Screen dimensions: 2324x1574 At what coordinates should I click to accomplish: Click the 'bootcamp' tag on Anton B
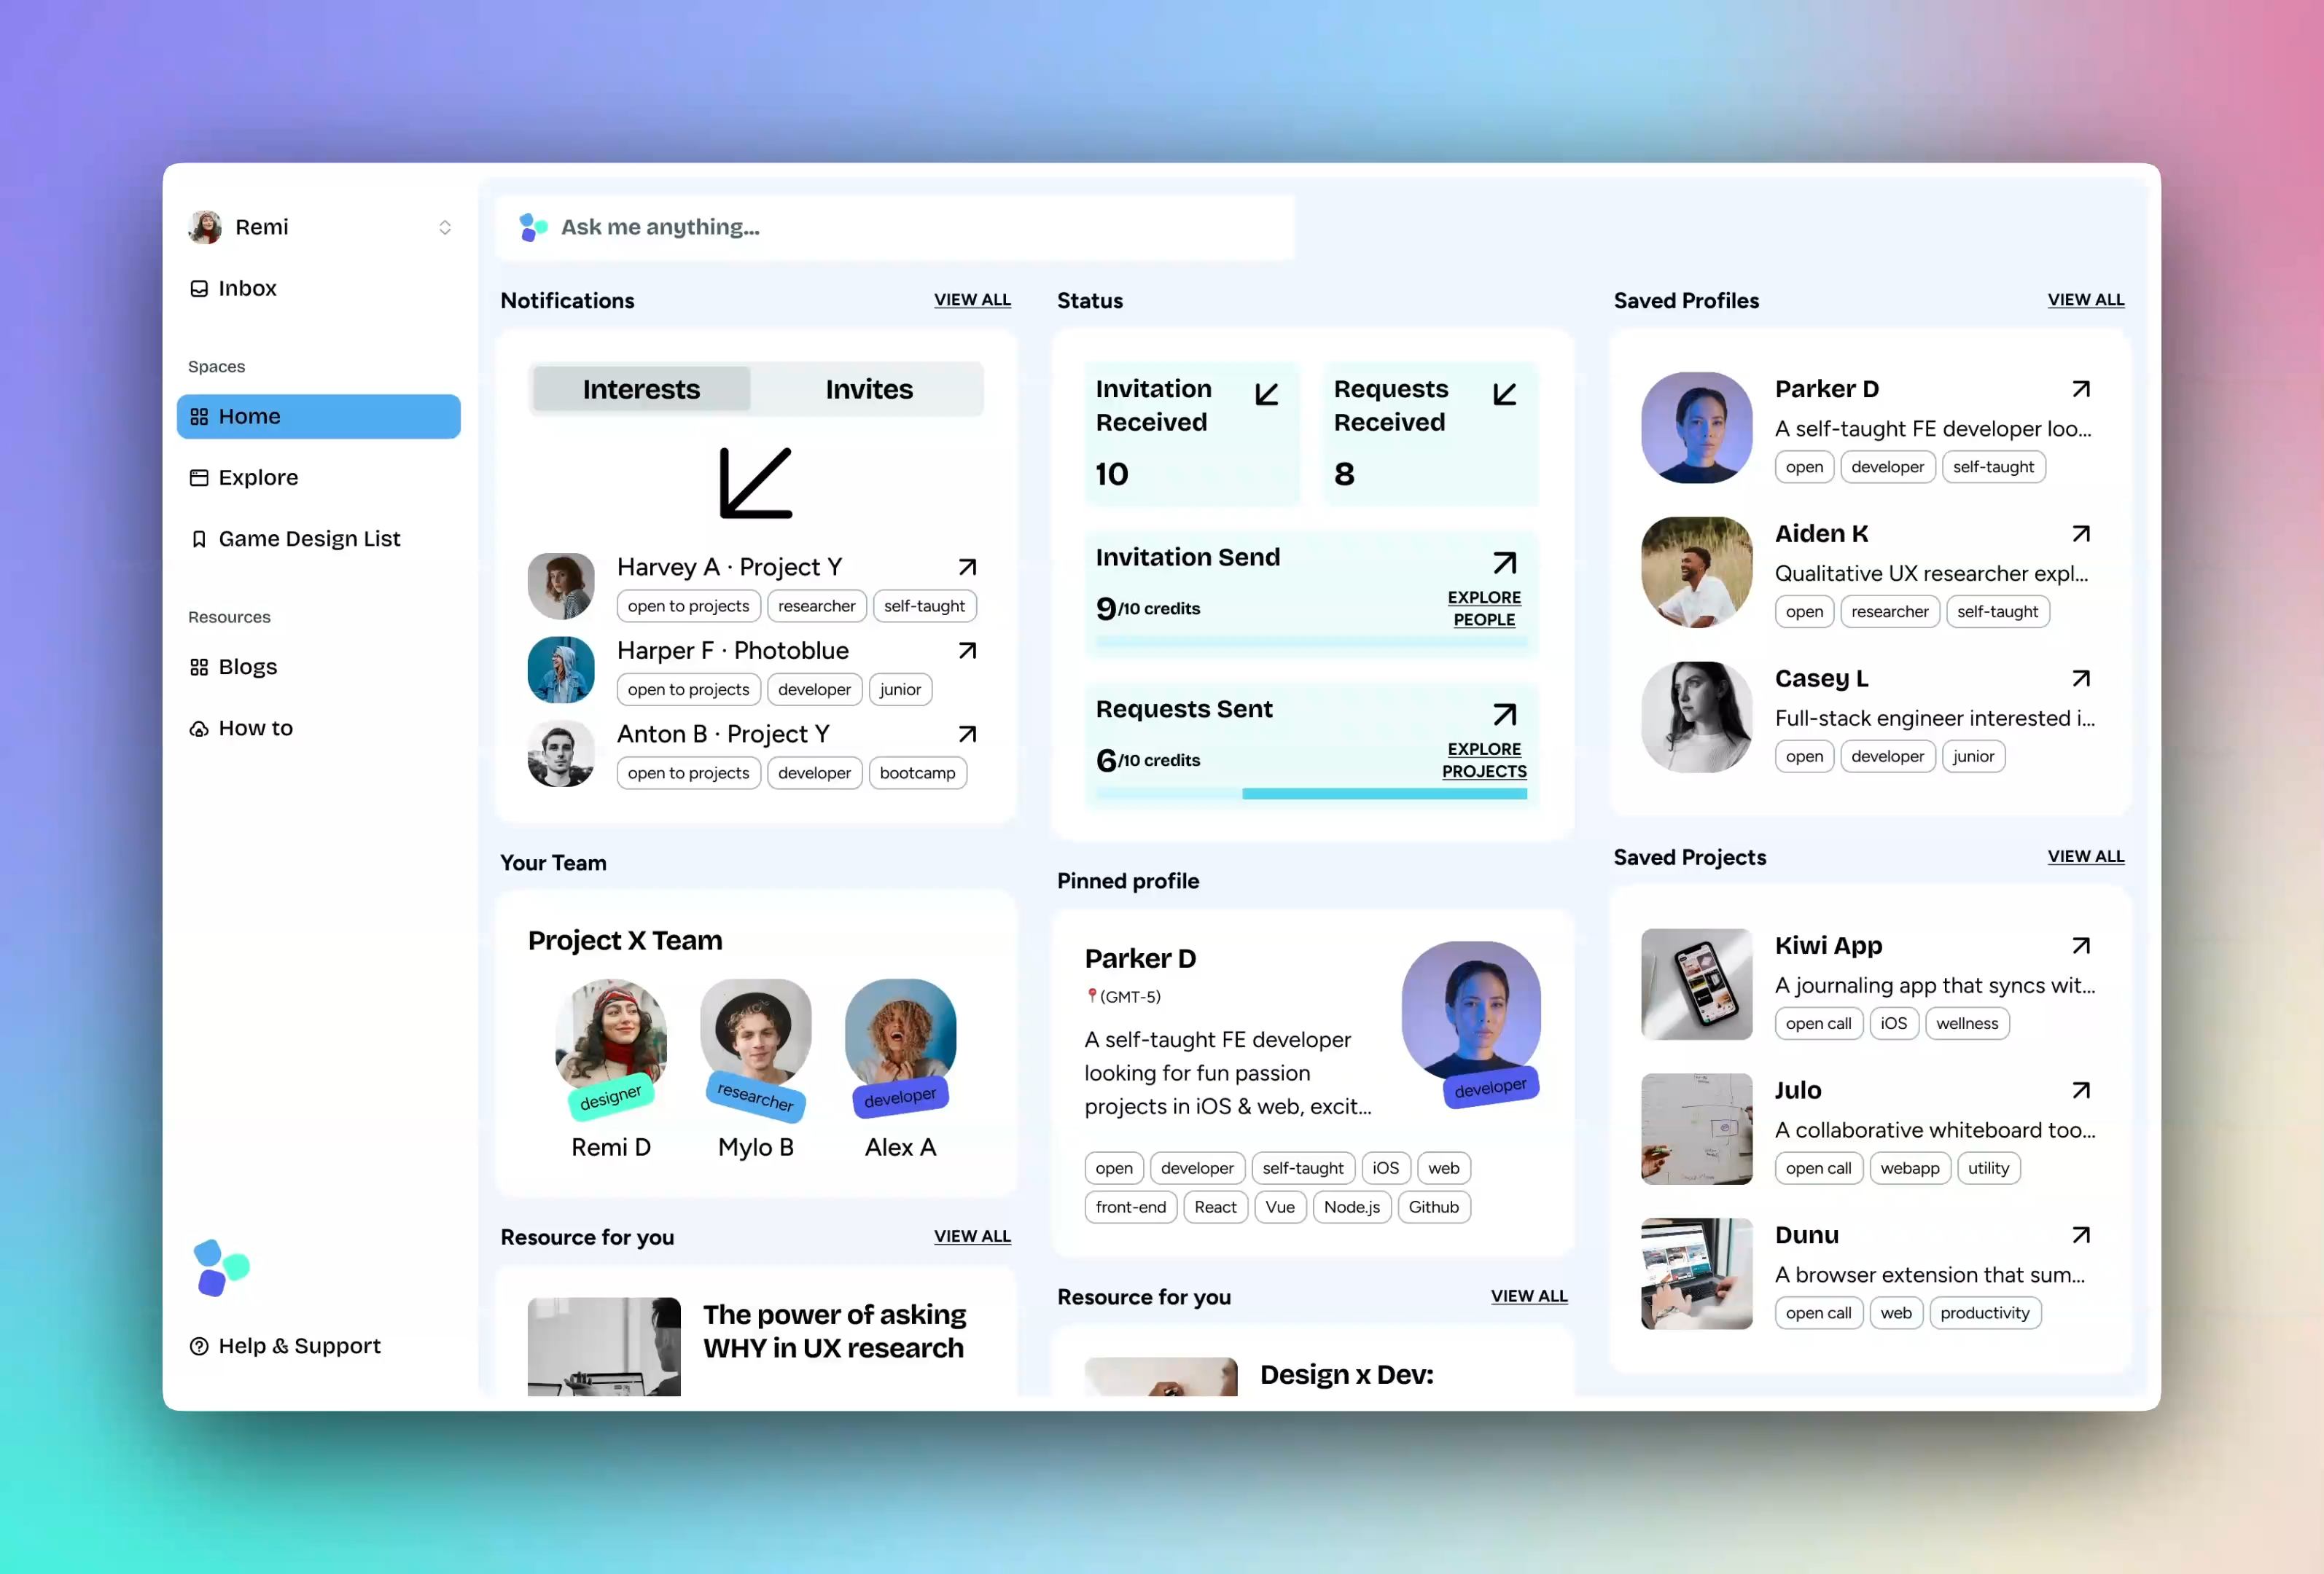point(917,773)
